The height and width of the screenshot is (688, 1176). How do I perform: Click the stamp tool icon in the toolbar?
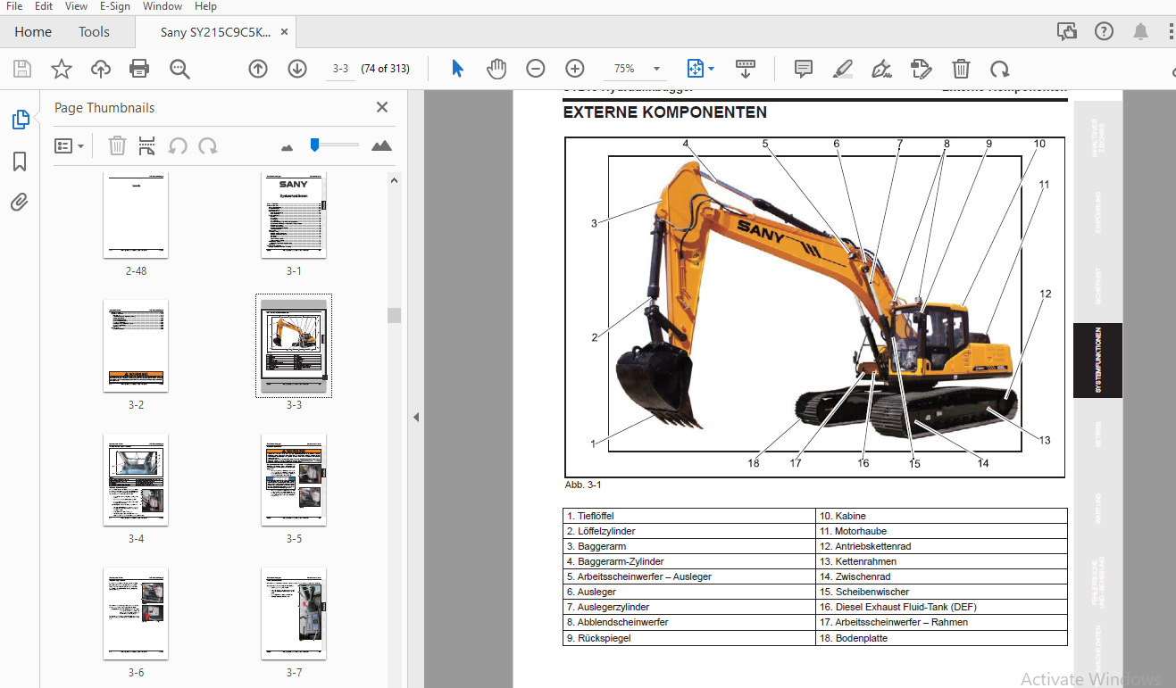pos(922,69)
